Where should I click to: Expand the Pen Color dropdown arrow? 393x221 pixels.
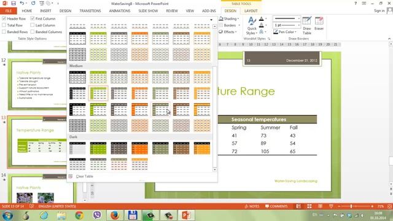point(295,32)
